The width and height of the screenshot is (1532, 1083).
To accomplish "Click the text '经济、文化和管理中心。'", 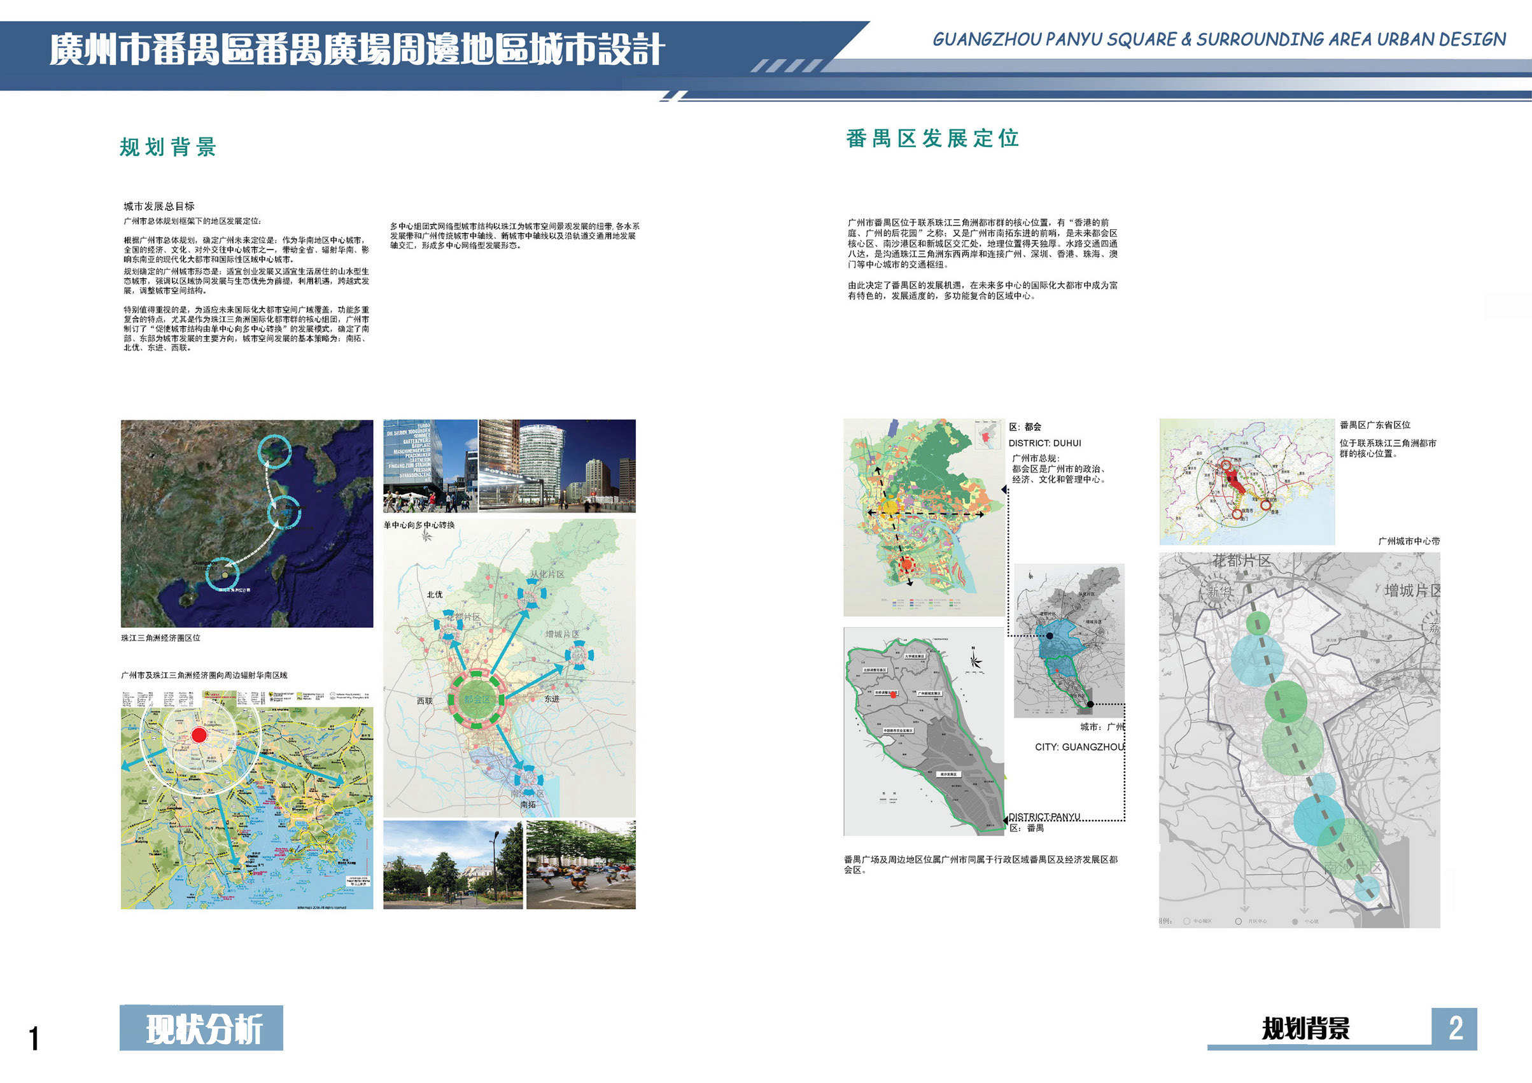I will pyautogui.click(x=1058, y=479).
